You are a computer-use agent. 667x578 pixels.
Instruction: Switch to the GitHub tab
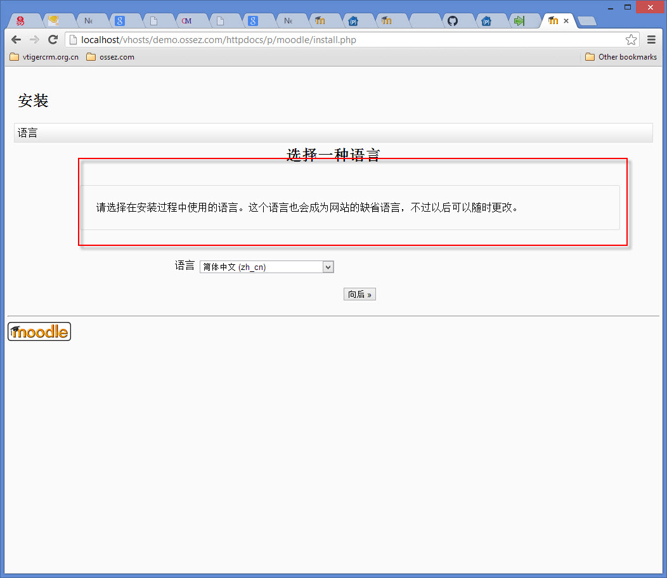coord(452,21)
